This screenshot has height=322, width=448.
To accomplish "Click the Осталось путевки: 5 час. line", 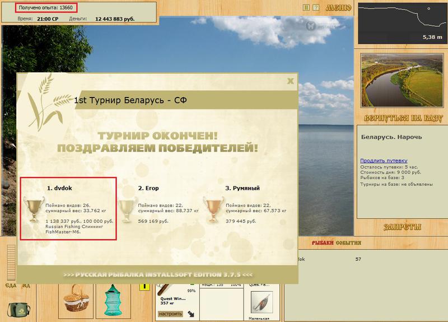I will pyautogui.click(x=389, y=167).
